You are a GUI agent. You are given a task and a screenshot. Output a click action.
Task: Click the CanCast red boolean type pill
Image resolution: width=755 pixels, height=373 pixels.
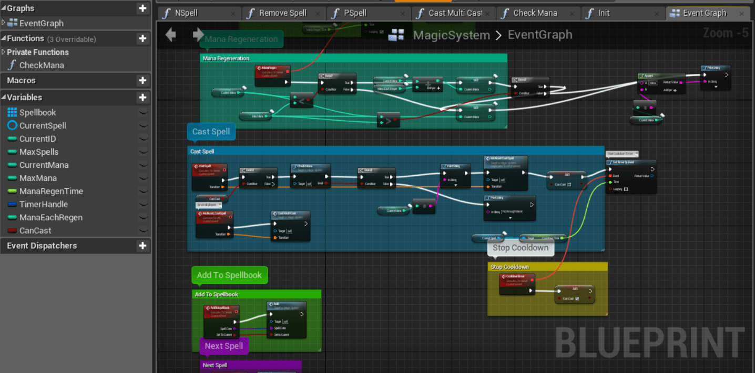[12, 230]
